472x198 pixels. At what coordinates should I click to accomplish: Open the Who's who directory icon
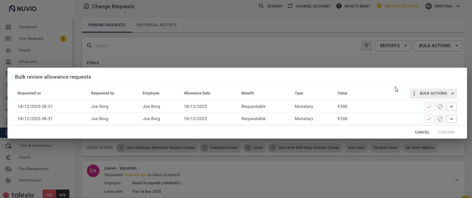tap(8, 62)
